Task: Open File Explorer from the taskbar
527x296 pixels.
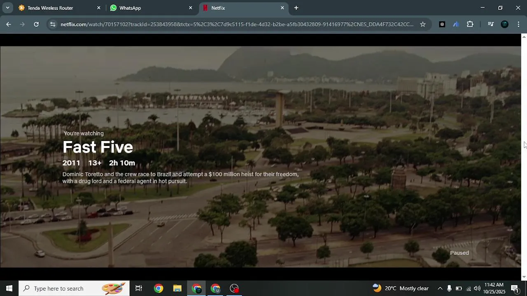Action: click(x=177, y=288)
